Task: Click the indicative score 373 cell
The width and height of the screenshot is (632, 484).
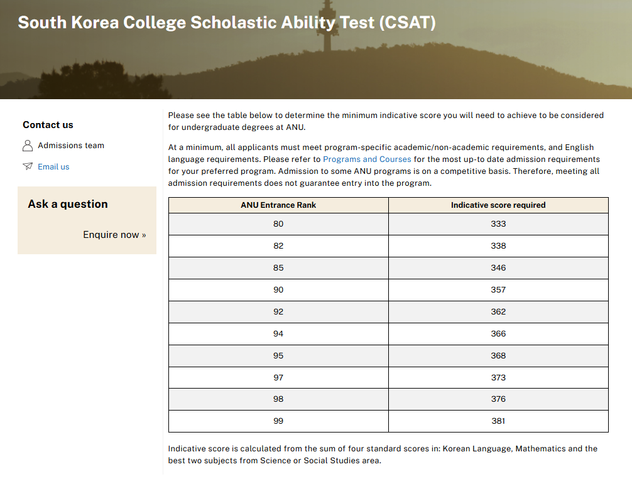Action: pyautogui.click(x=498, y=378)
